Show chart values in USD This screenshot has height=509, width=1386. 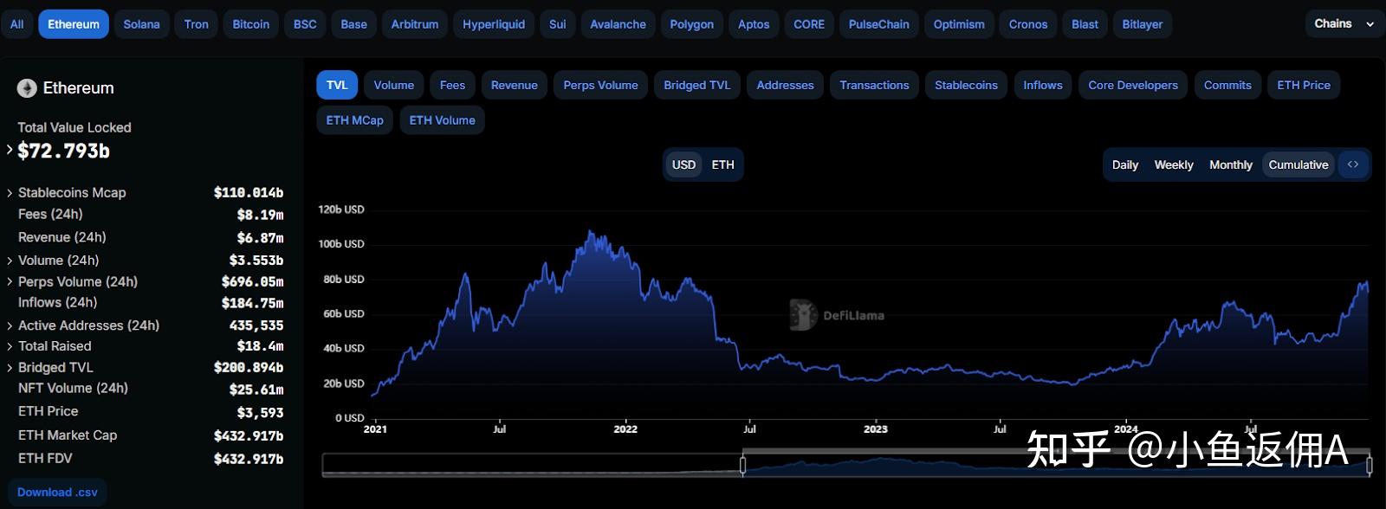684,164
